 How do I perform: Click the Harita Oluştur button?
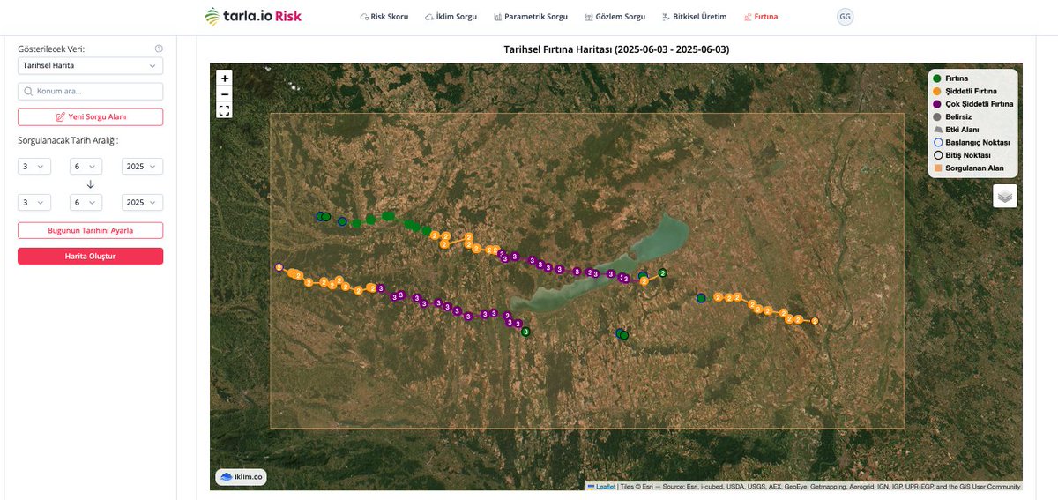90,256
